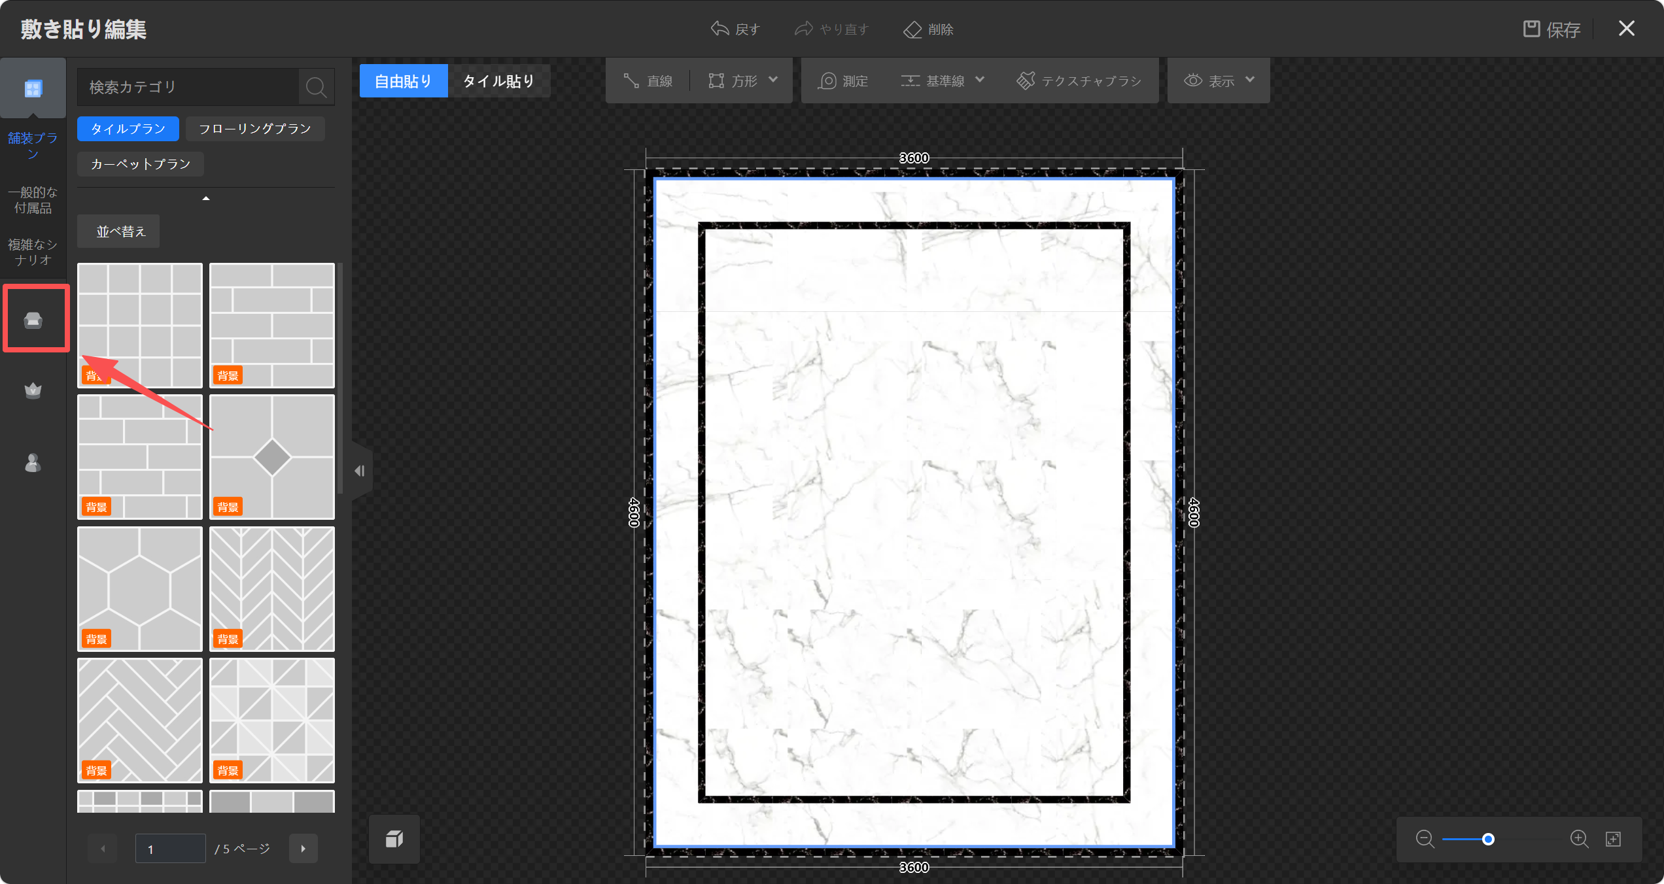Screen dimensions: 1664x884
Task: Click the page number input field
Action: point(171,849)
